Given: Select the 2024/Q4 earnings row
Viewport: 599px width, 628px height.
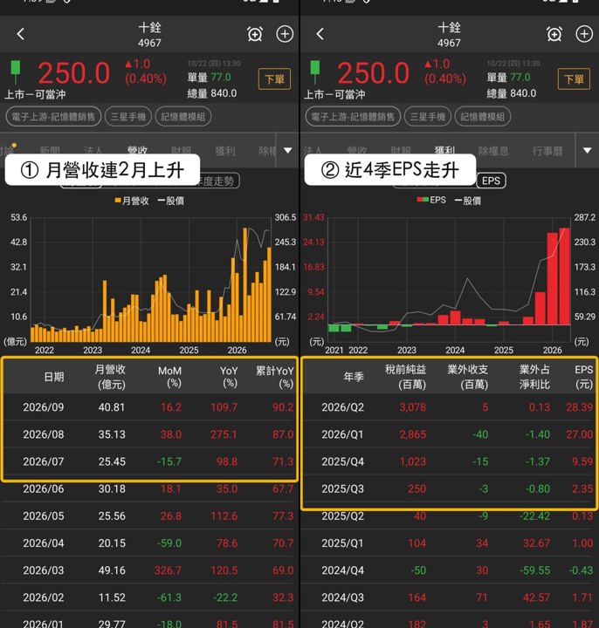Looking at the screenshot, I should pos(450,570).
